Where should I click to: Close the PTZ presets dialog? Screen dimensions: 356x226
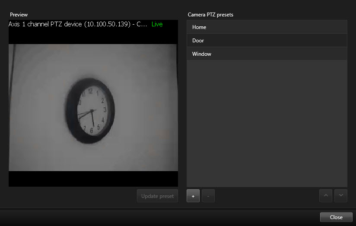pos(336,217)
